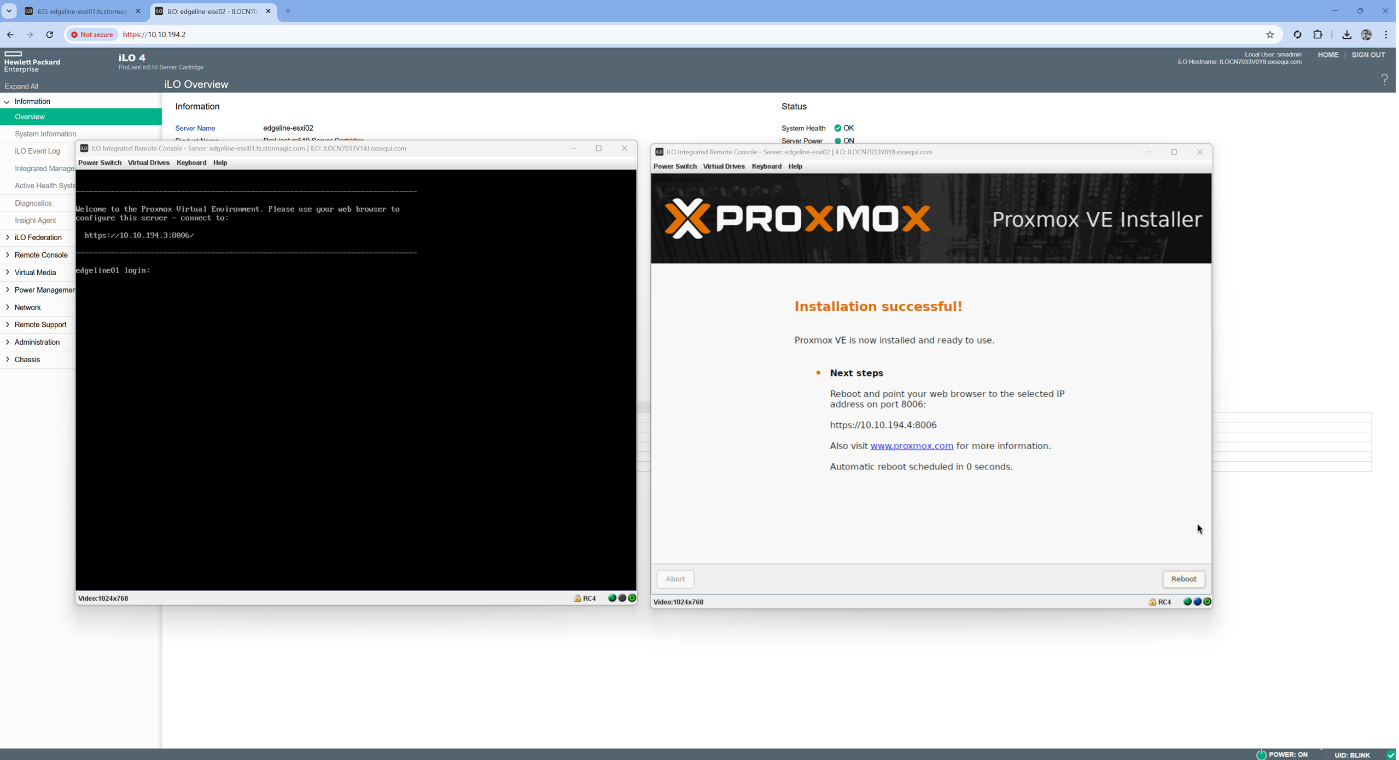Viewport: 1399px width, 760px height.
Task: Expand the Remote Console section
Action: 7,255
